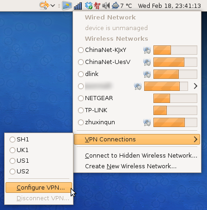The image size is (207, 210).
Task: Click the zhuxinqun signal strength bar
Action: tap(175, 122)
